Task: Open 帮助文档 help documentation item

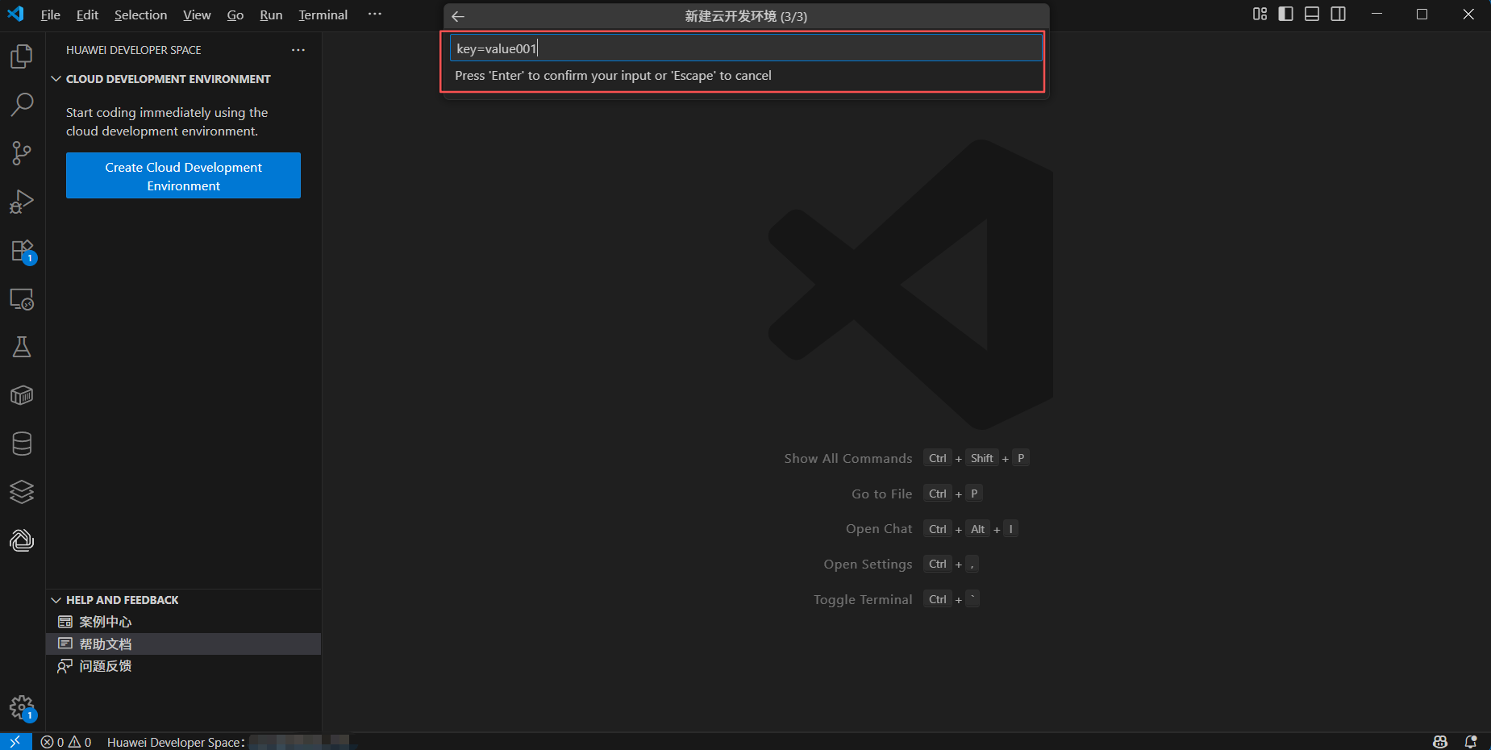Action: (184, 644)
